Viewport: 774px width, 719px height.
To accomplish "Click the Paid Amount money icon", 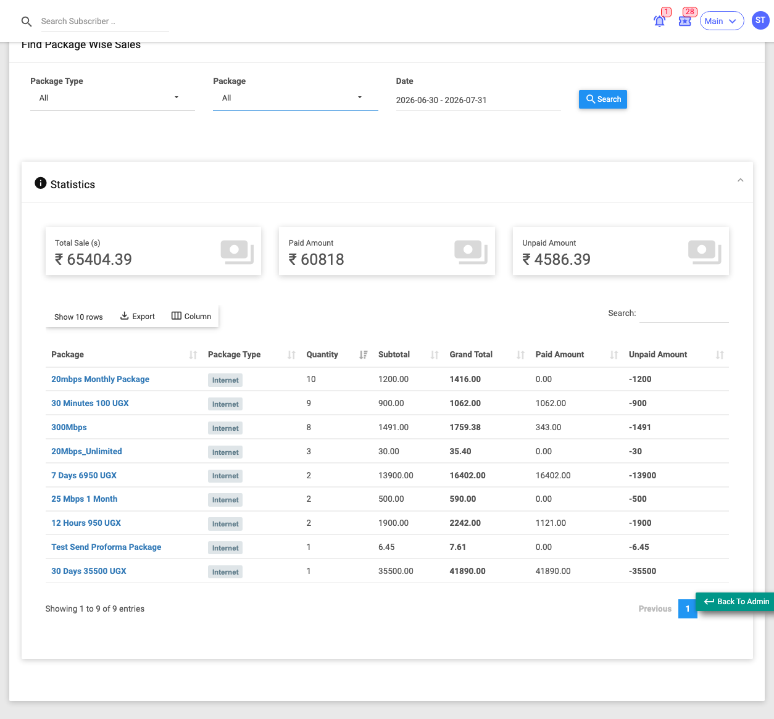I will click(471, 252).
